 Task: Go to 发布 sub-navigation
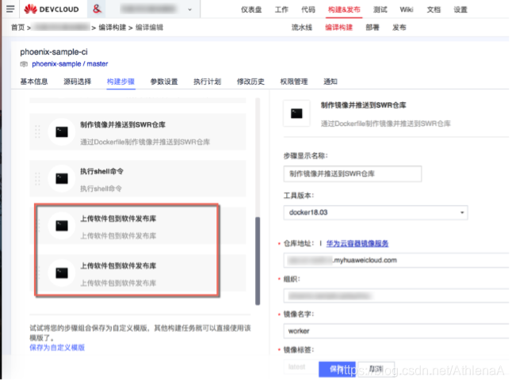point(399,28)
